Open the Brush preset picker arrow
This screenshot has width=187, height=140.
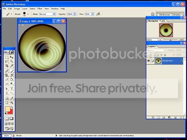pyautogui.click(x=28, y=14)
